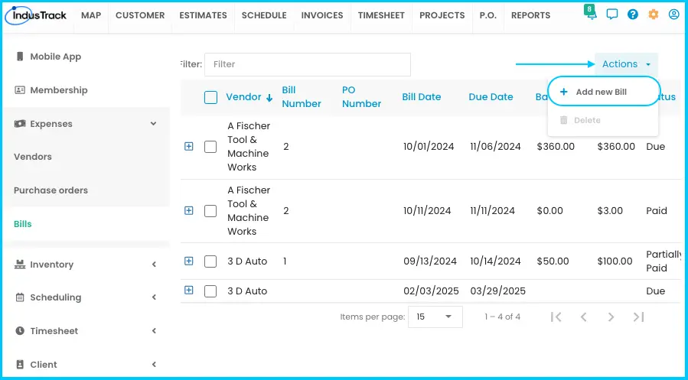The image size is (688, 380).
Task: Open the ESTIMATES tab
Action: coord(203,15)
